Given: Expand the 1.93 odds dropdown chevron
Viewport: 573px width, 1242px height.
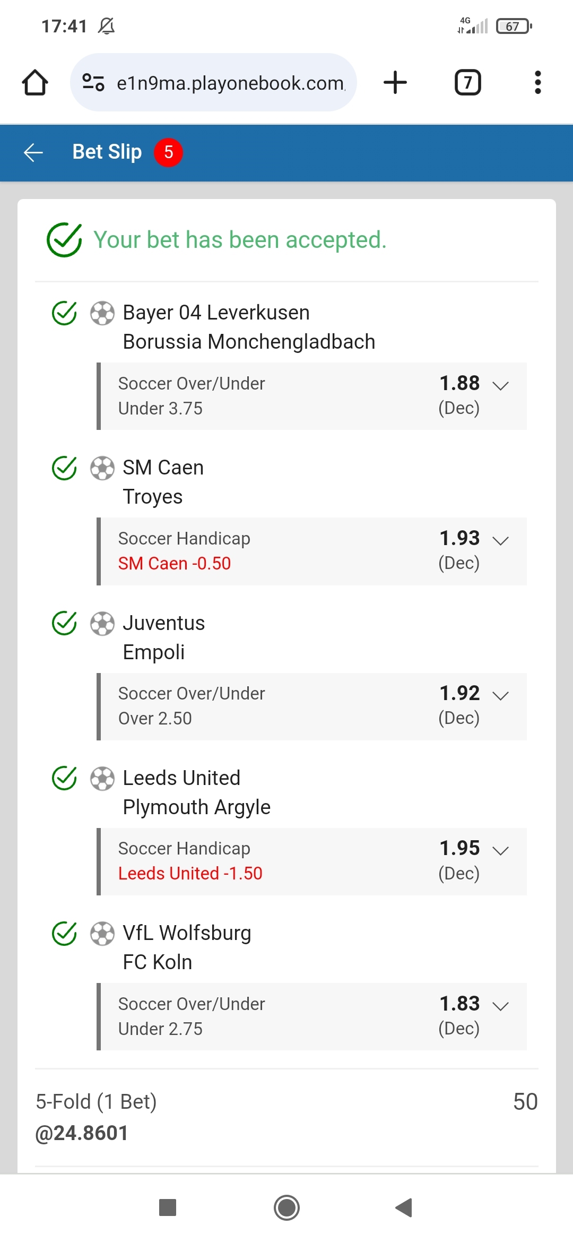Looking at the screenshot, I should (500, 540).
